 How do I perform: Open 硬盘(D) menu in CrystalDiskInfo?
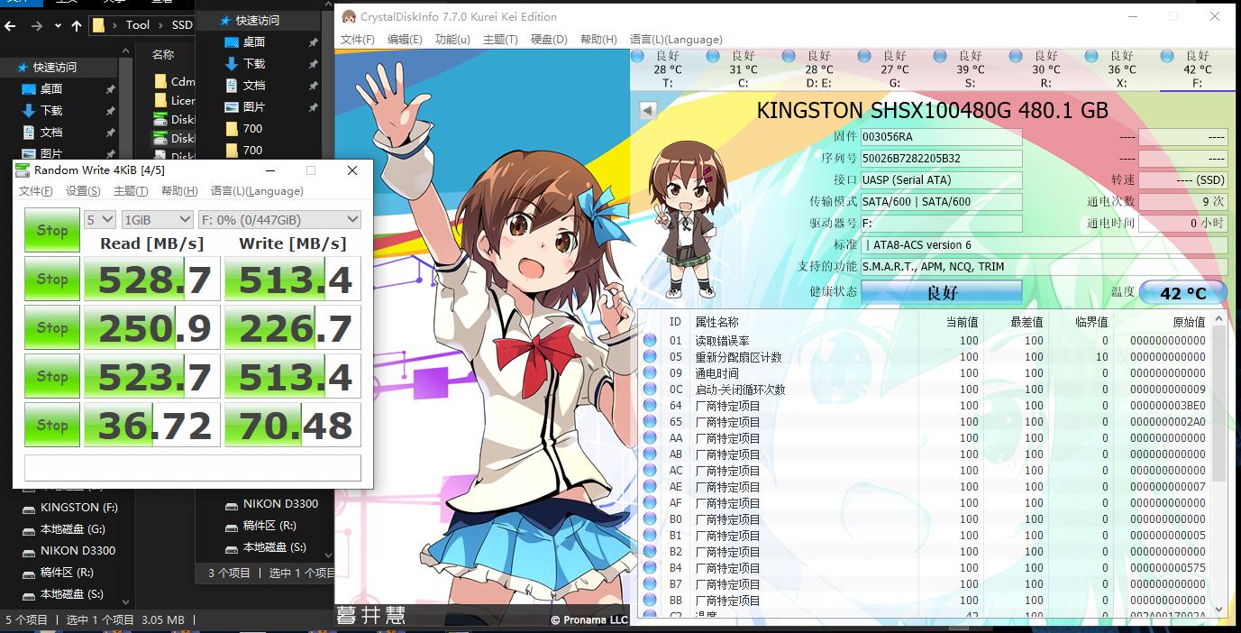(549, 39)
